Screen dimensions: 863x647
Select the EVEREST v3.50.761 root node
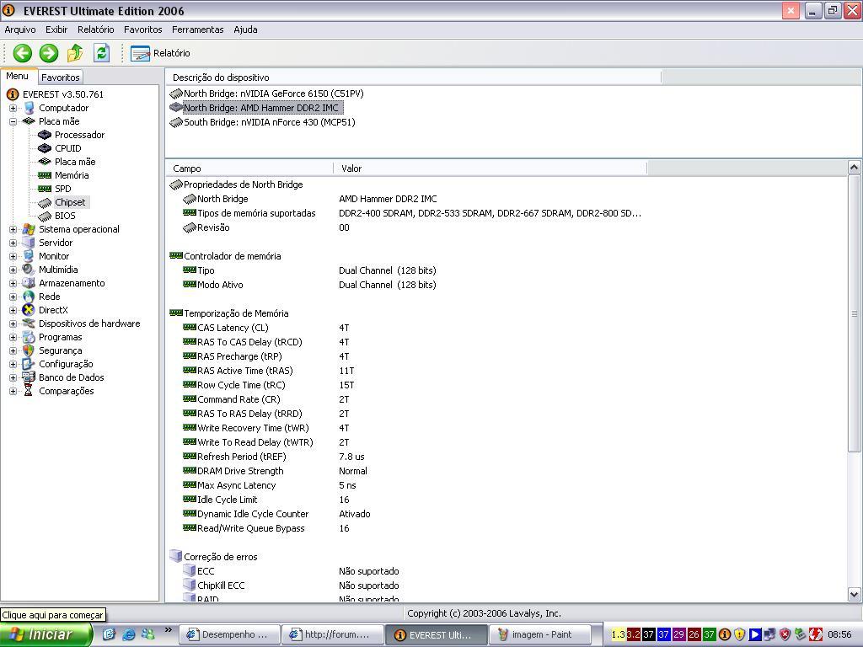pyautogui.click(x=62, y=94)
